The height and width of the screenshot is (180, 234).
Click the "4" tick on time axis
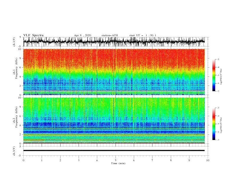pos(97,160)
